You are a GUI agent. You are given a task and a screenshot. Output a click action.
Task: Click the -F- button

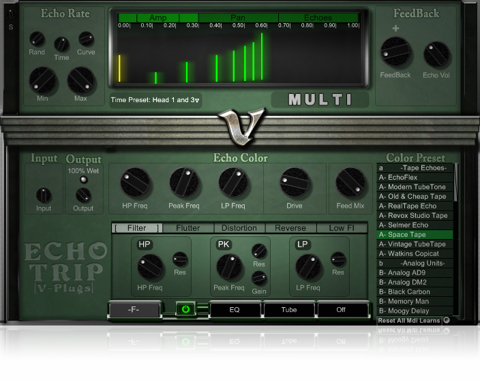134,309
